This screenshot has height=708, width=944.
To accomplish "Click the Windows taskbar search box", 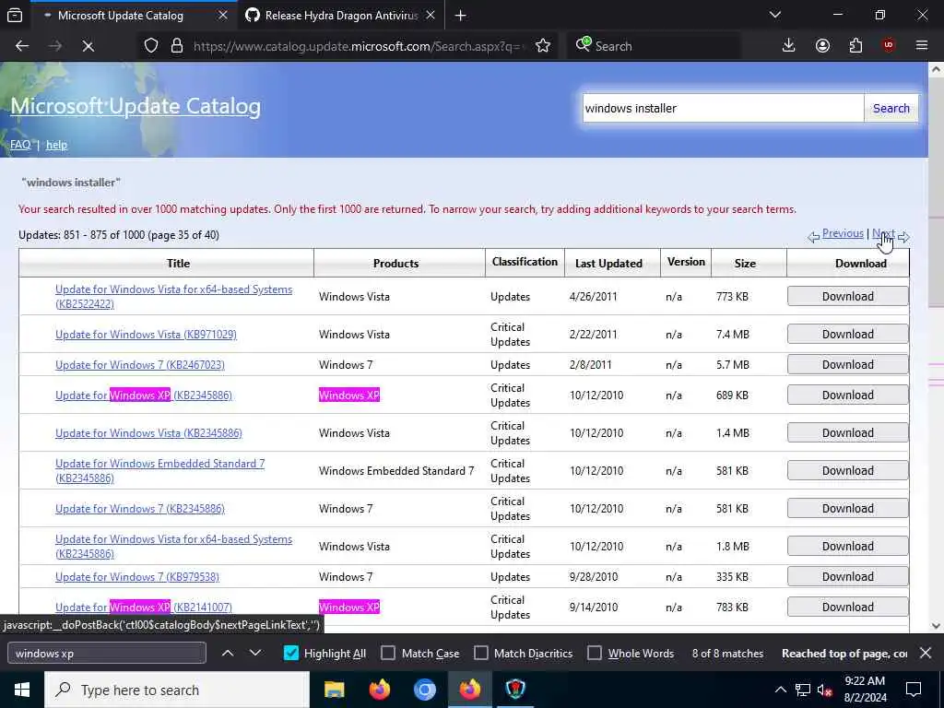I will coord(177,690).
